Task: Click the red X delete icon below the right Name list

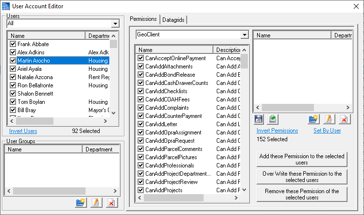Action: click(344, 119)
